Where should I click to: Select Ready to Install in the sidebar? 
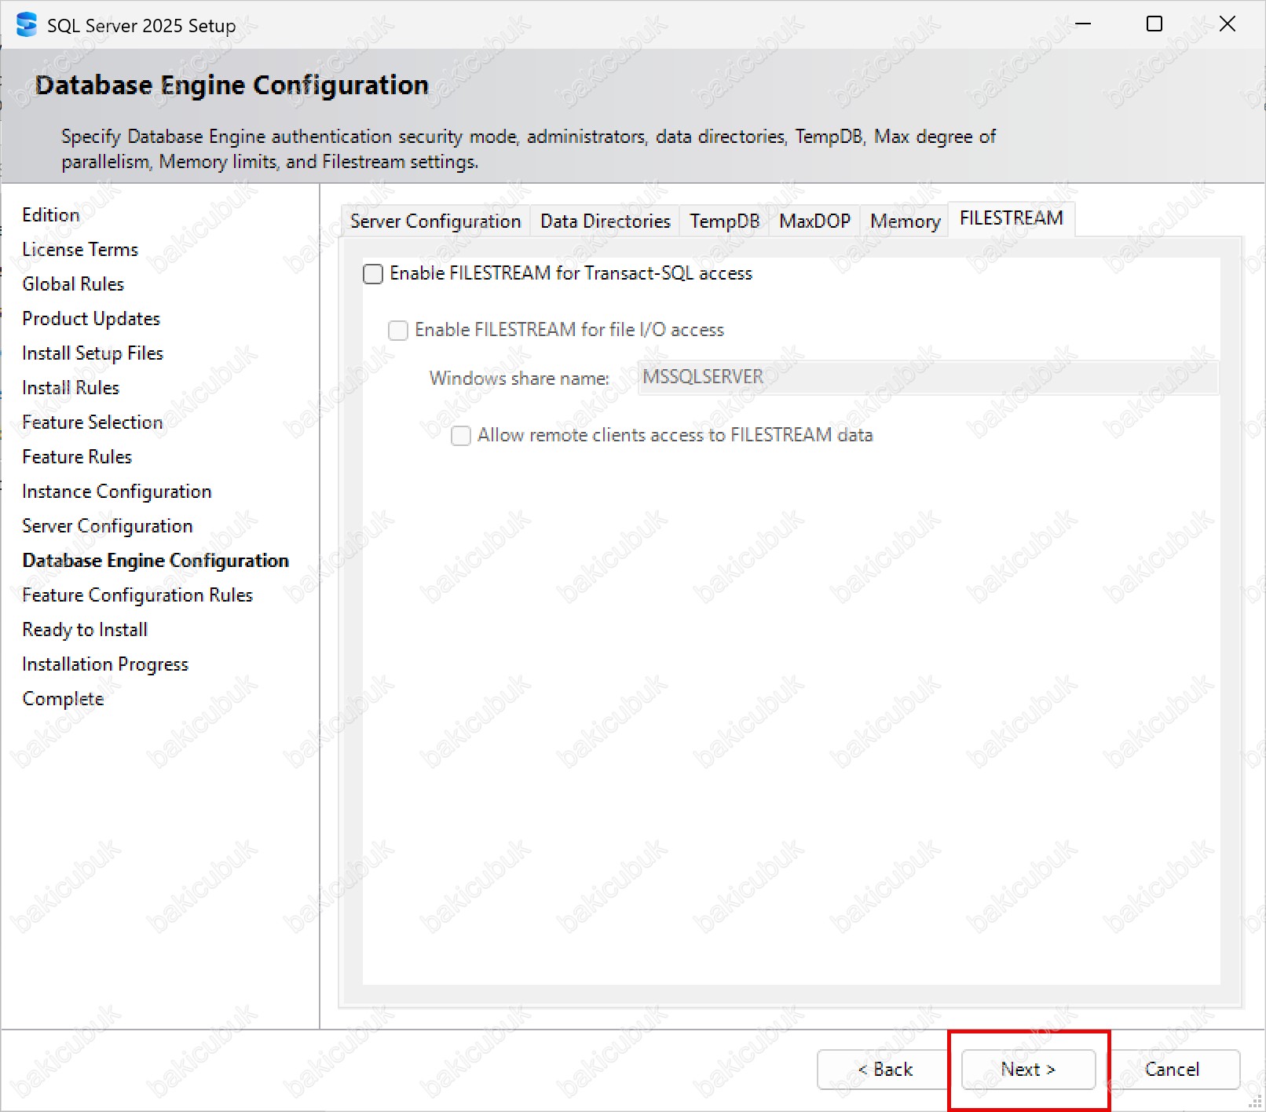click(85, 630)
